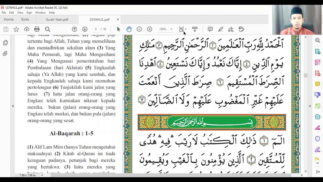This screenshot has height=182, width=323.
Task: Zoom out with the minus button
Action: click(x=139, y=29)
